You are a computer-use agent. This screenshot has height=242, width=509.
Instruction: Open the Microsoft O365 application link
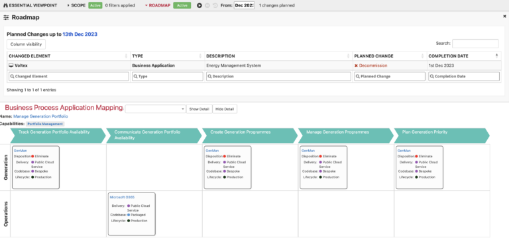(122, 197)
